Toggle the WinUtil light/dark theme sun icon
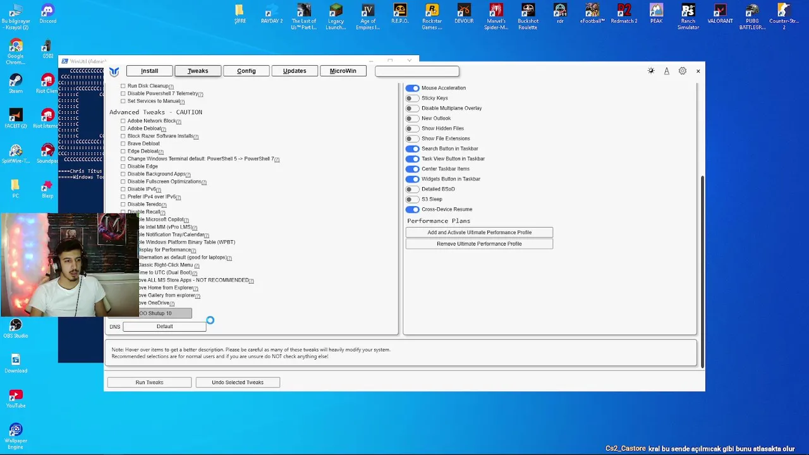Image resolution: width=809 pixels, height=455 pixels. pyautogui.click(x=651, y=71)
